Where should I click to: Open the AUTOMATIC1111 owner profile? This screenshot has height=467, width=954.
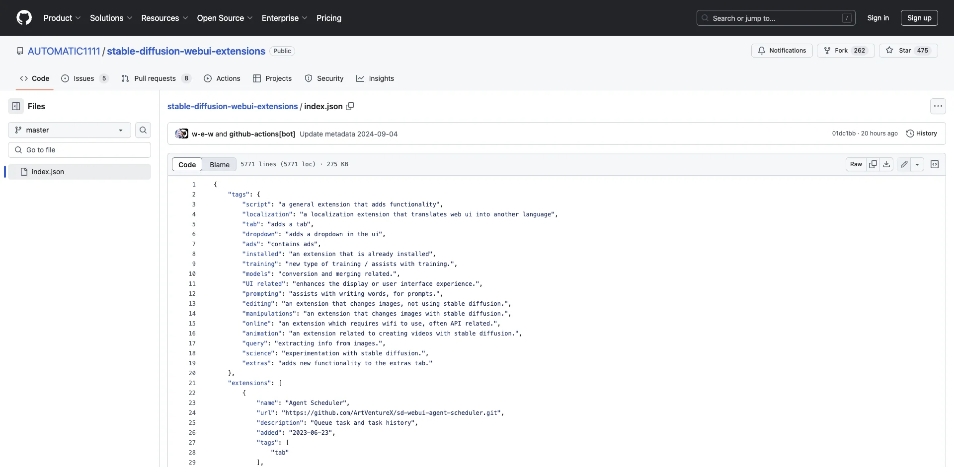64,51
